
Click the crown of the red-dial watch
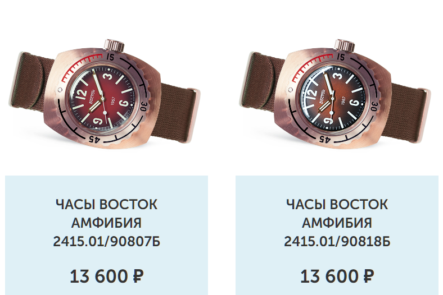coord(114,45)
